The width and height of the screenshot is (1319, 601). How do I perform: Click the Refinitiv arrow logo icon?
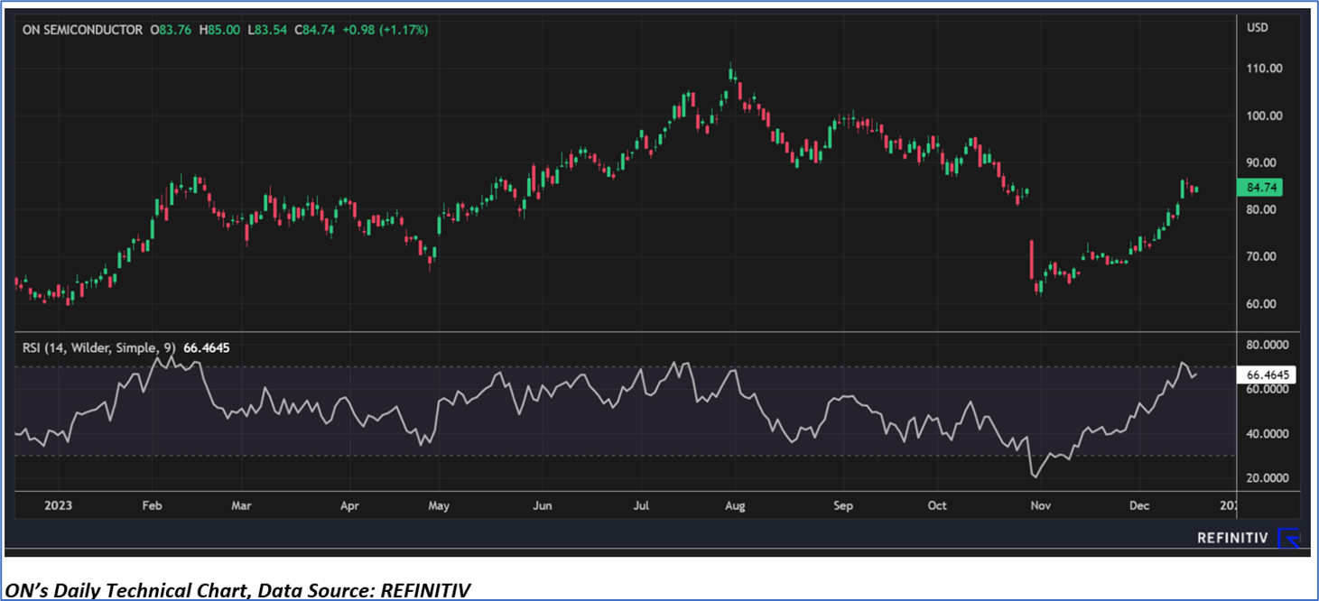pyautogui.click(x=1289, y=538)
